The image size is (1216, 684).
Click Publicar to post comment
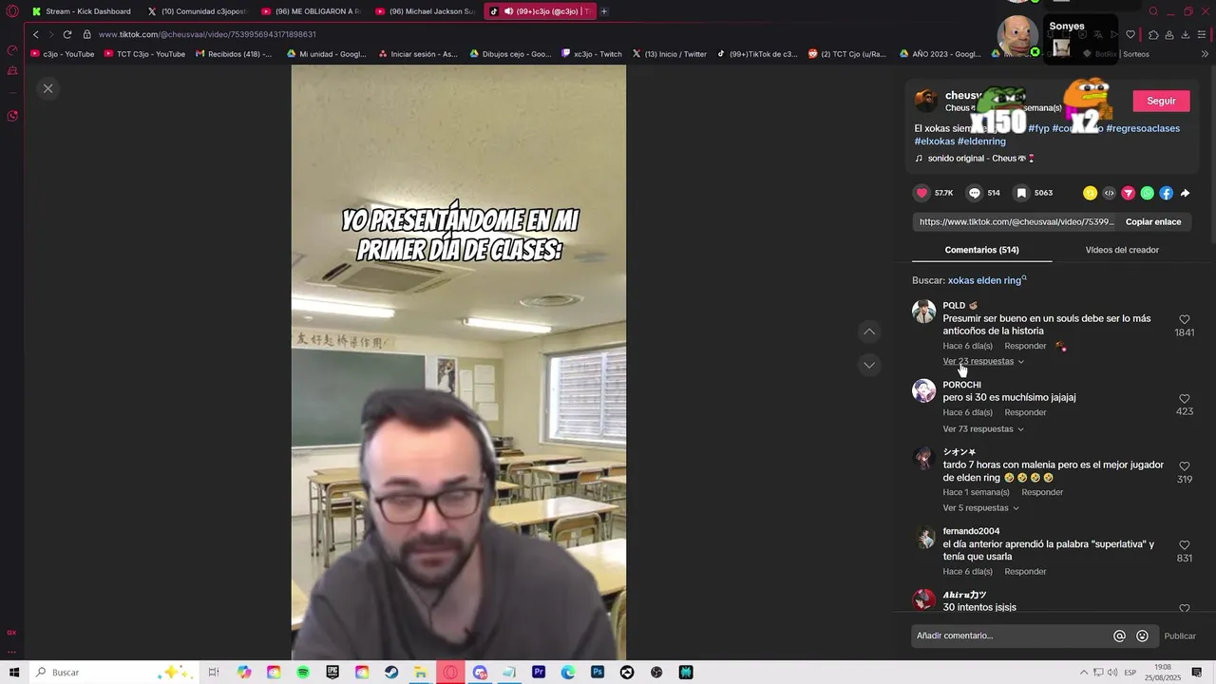[1180, 636]
